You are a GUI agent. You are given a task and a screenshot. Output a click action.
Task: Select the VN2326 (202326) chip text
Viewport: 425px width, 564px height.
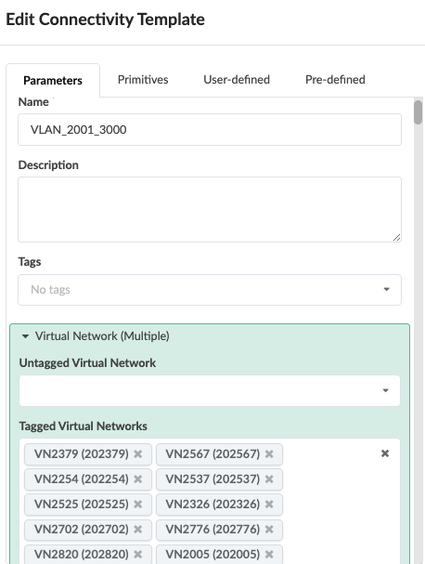click(x=212, y=505)
